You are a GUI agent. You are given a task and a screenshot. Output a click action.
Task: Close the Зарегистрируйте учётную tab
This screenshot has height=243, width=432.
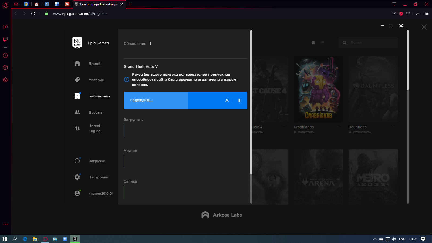pyautogui.click(x=122, y=4)
